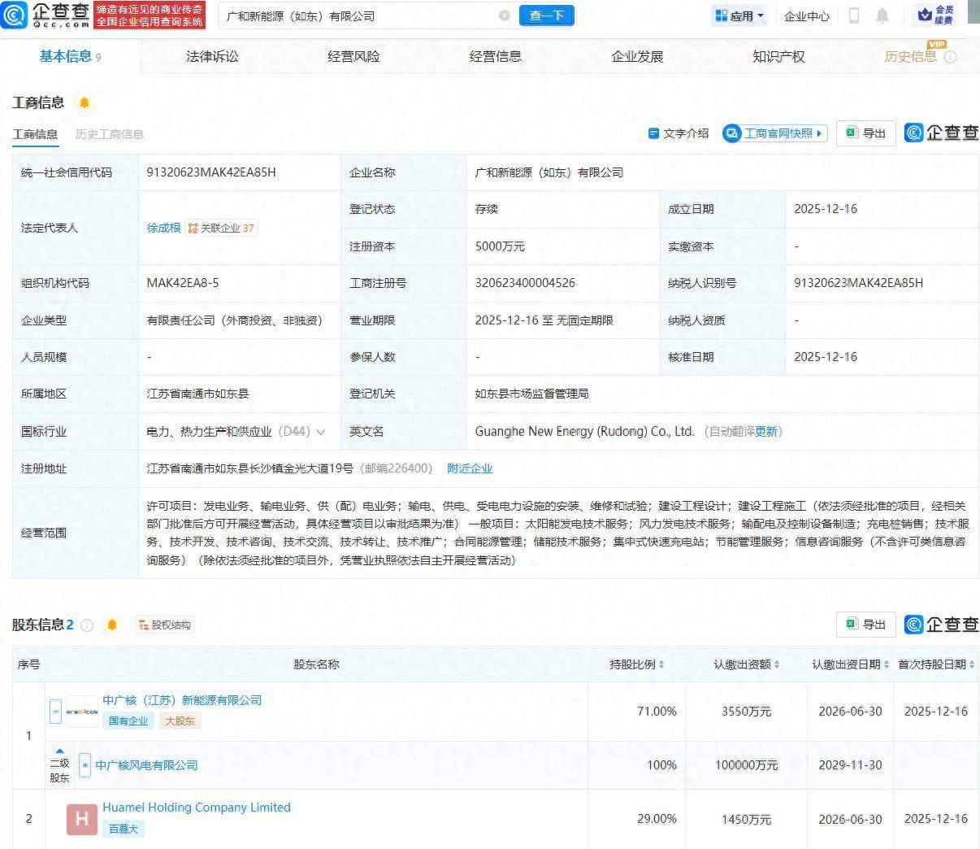Expand the 国标行业 D44 industry chevron
The image size is (980, 849).
[x=321, y=432]
